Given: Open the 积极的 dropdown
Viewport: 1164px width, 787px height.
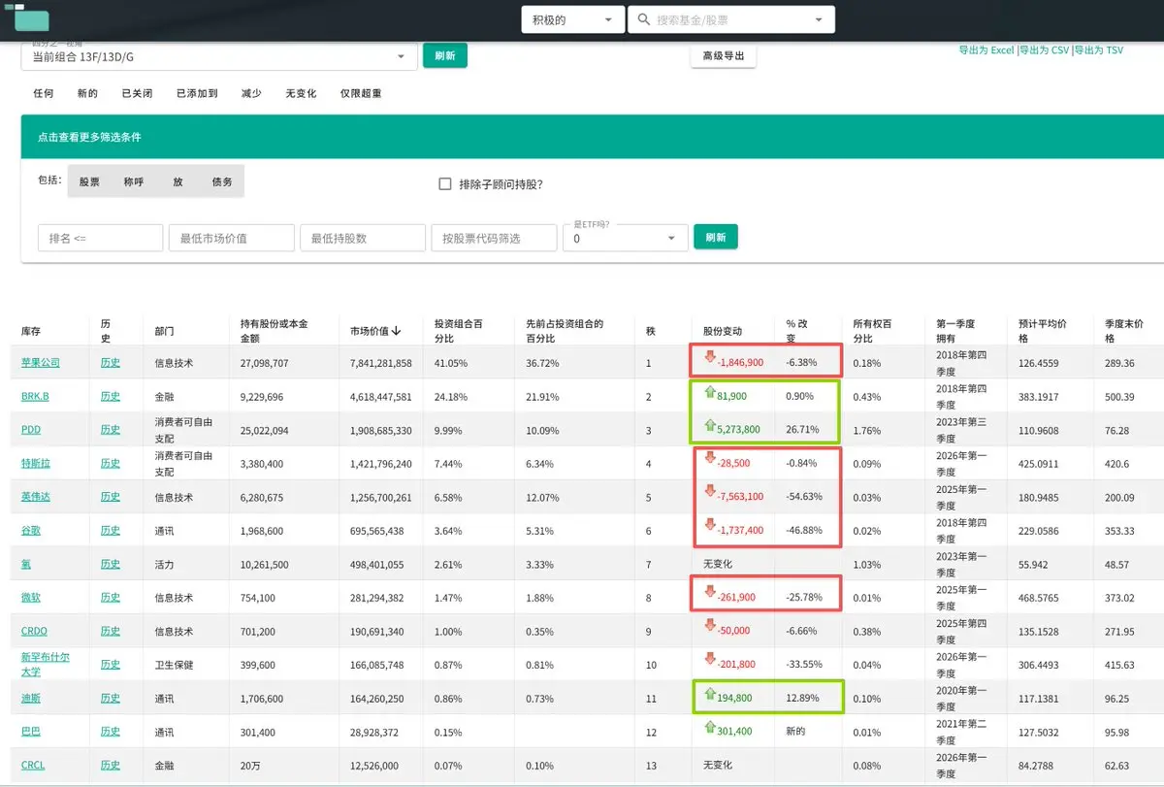Looking at the screenshot, I should pos(572,19).
